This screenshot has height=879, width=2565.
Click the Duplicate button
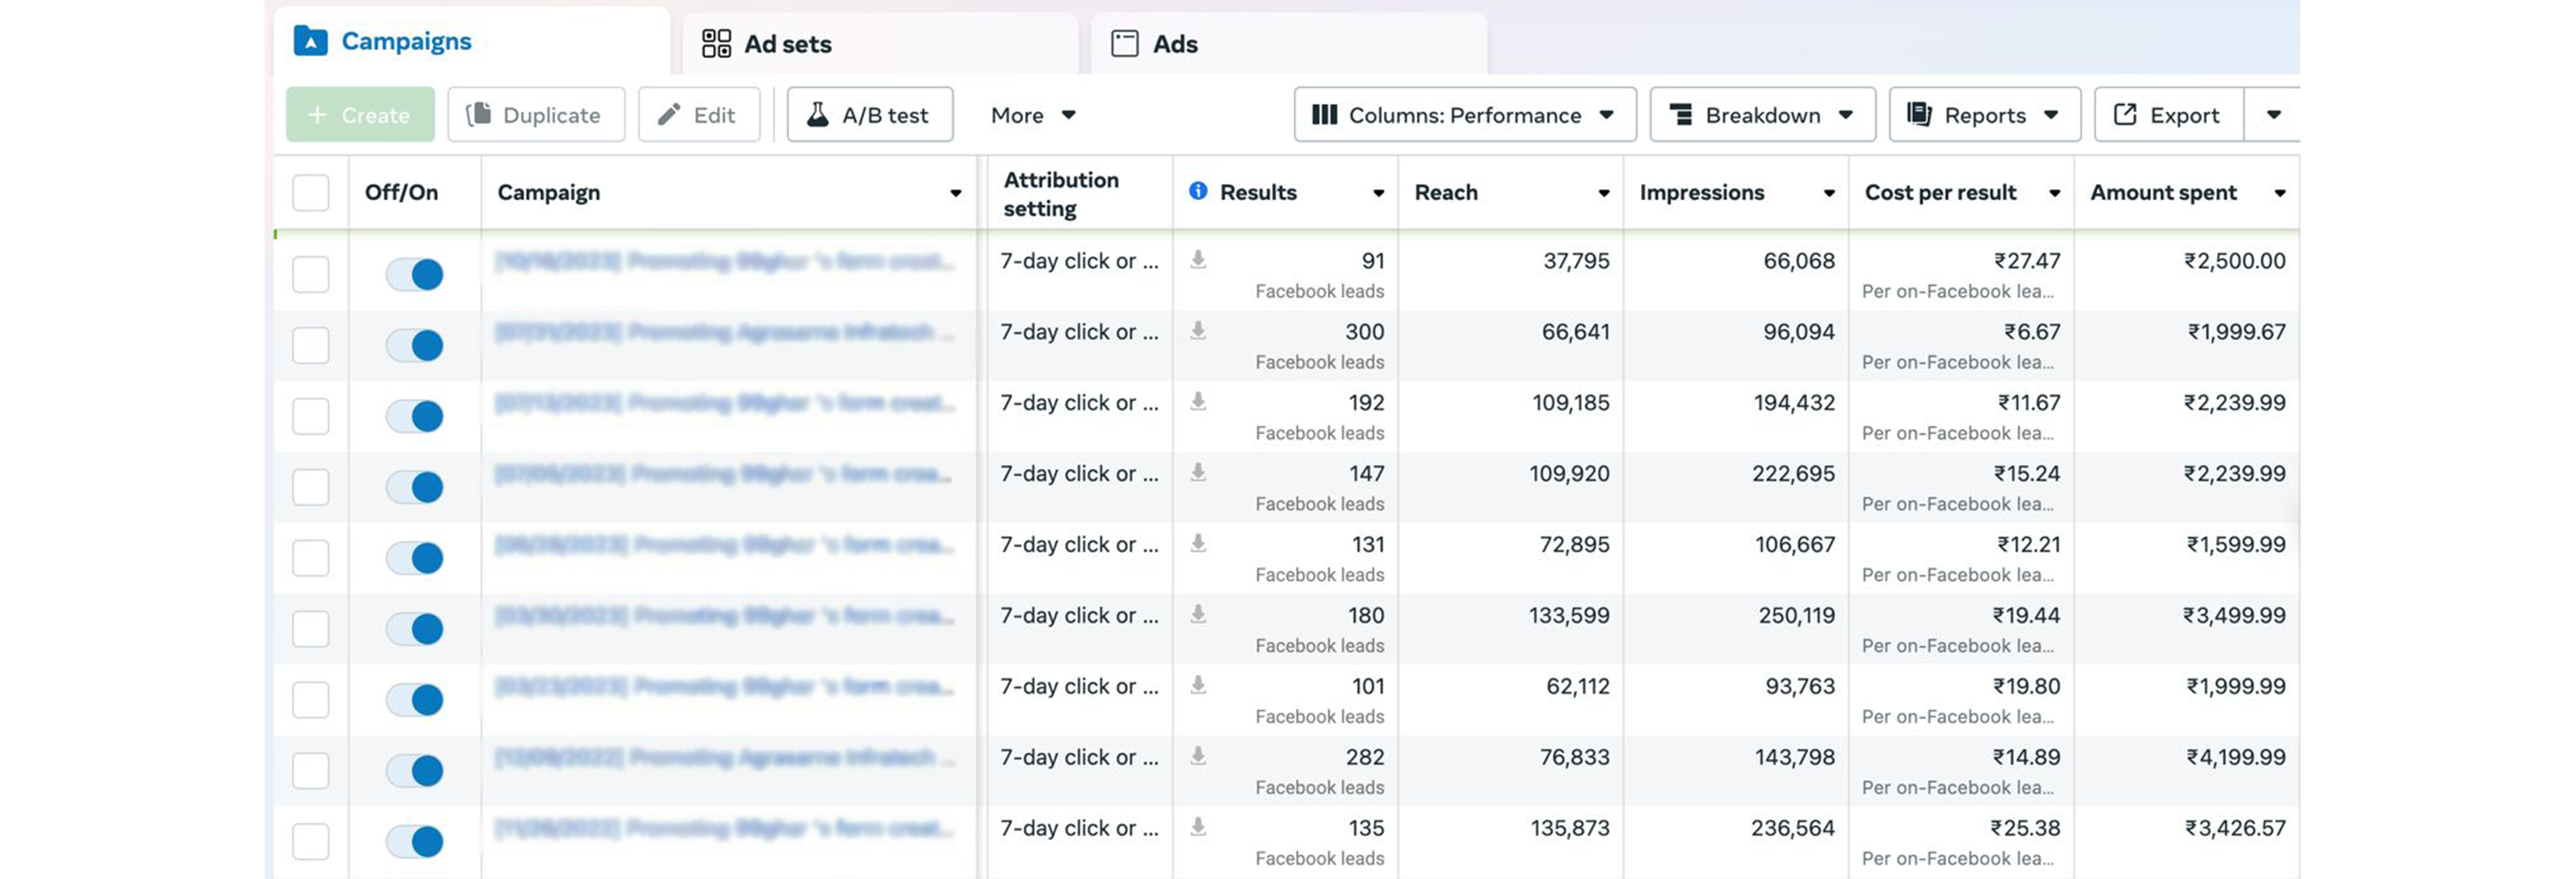tap(536, 114)
